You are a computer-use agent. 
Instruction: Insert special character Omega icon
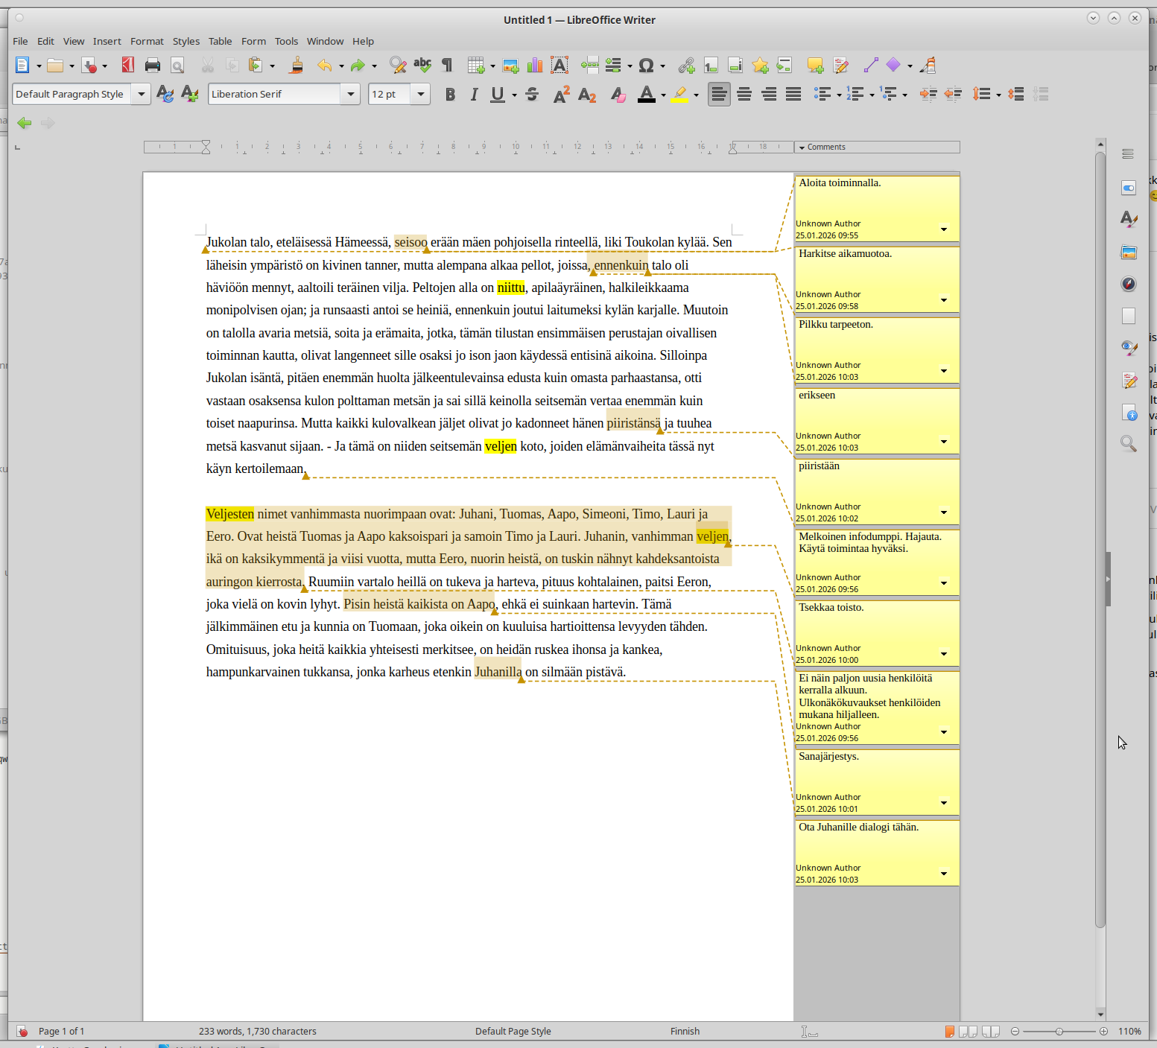coord(646,66)
